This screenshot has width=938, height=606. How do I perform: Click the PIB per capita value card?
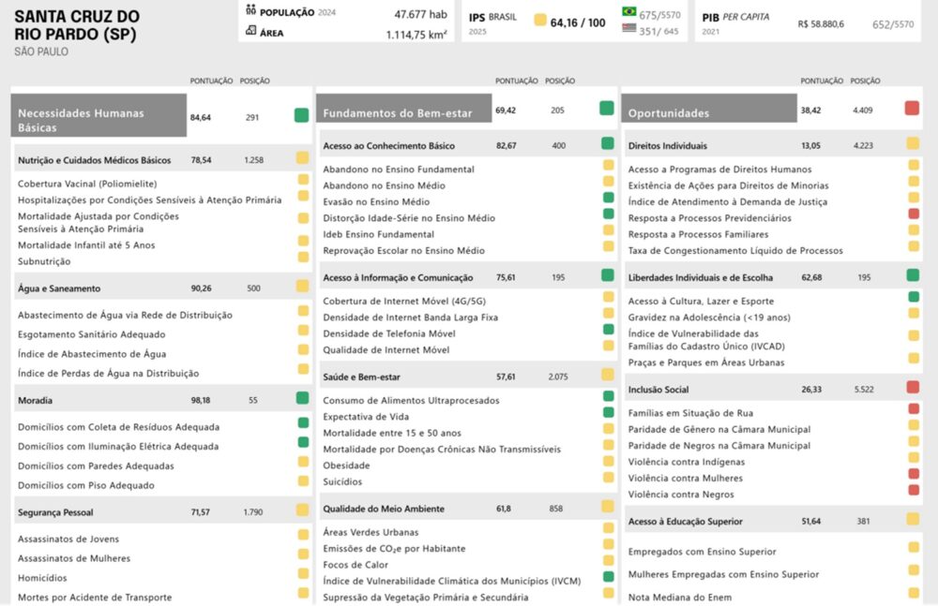(808, 22)
